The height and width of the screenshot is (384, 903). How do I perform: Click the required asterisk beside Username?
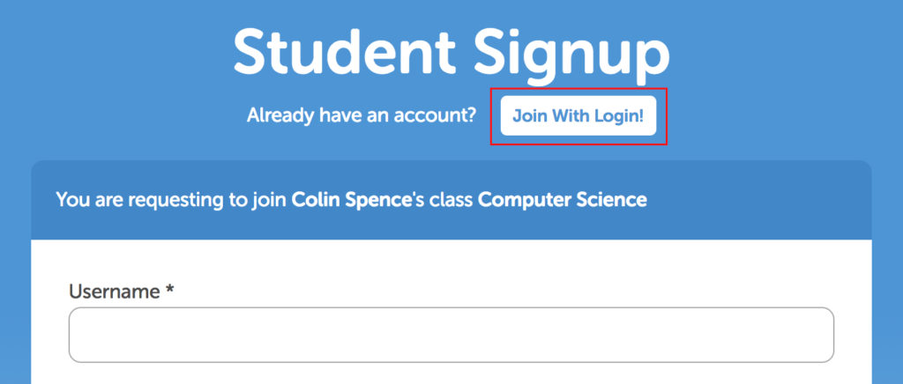click(169, 291)
